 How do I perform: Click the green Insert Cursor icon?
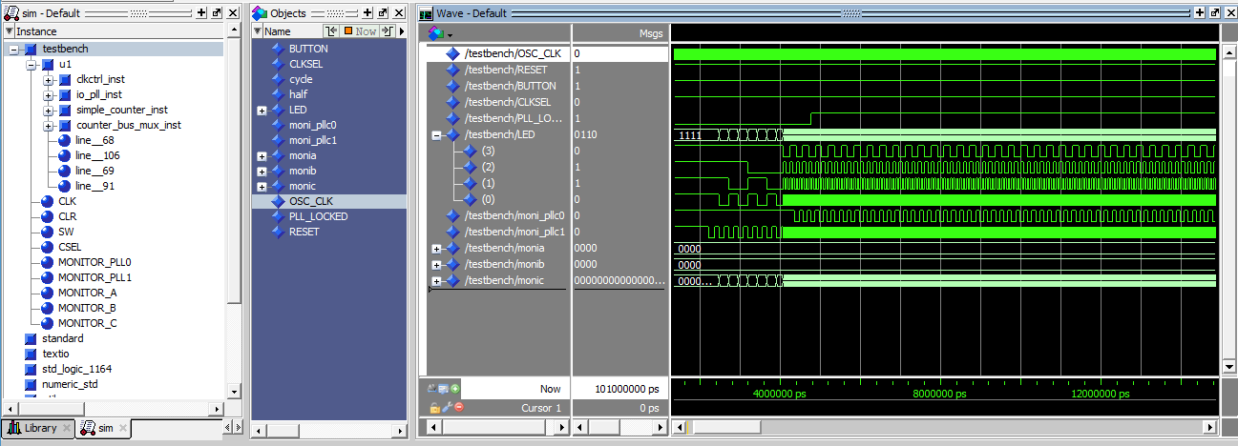tap(455, 389)
